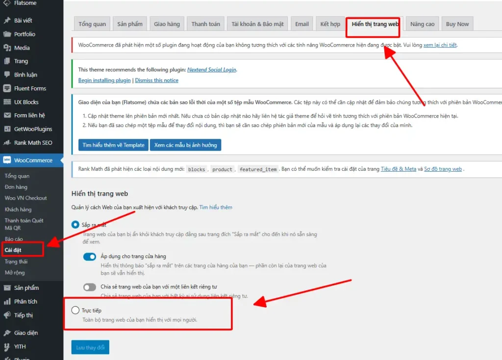Open the Trạng thái submenu item

pyautogui.click(x=16, y=262)
